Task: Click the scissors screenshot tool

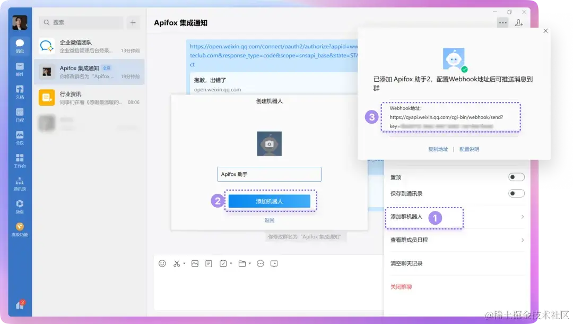Action: [177, 263]
